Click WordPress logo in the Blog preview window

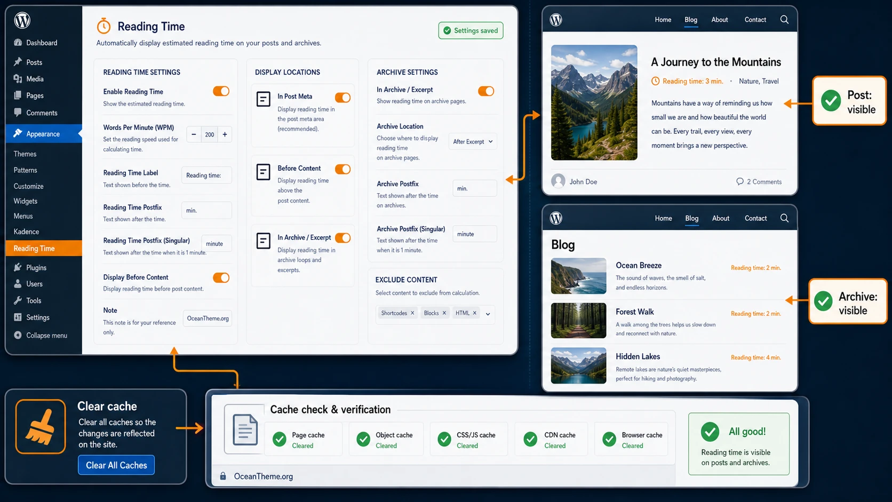point(556,218)
